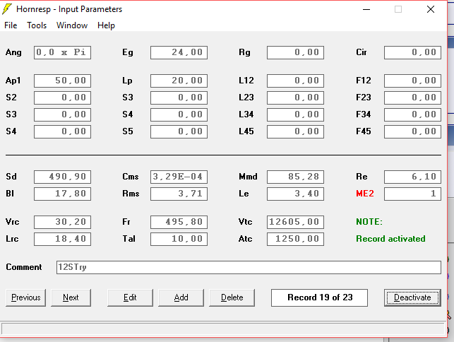This screenshot has height=342, width=454.
Task: Open the Help menu
Action: (x=106, y=25)
